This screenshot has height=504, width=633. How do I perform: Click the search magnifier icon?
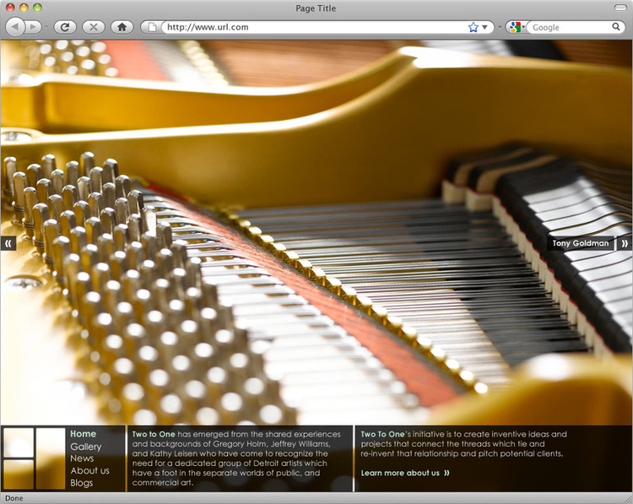click(616, 27)
